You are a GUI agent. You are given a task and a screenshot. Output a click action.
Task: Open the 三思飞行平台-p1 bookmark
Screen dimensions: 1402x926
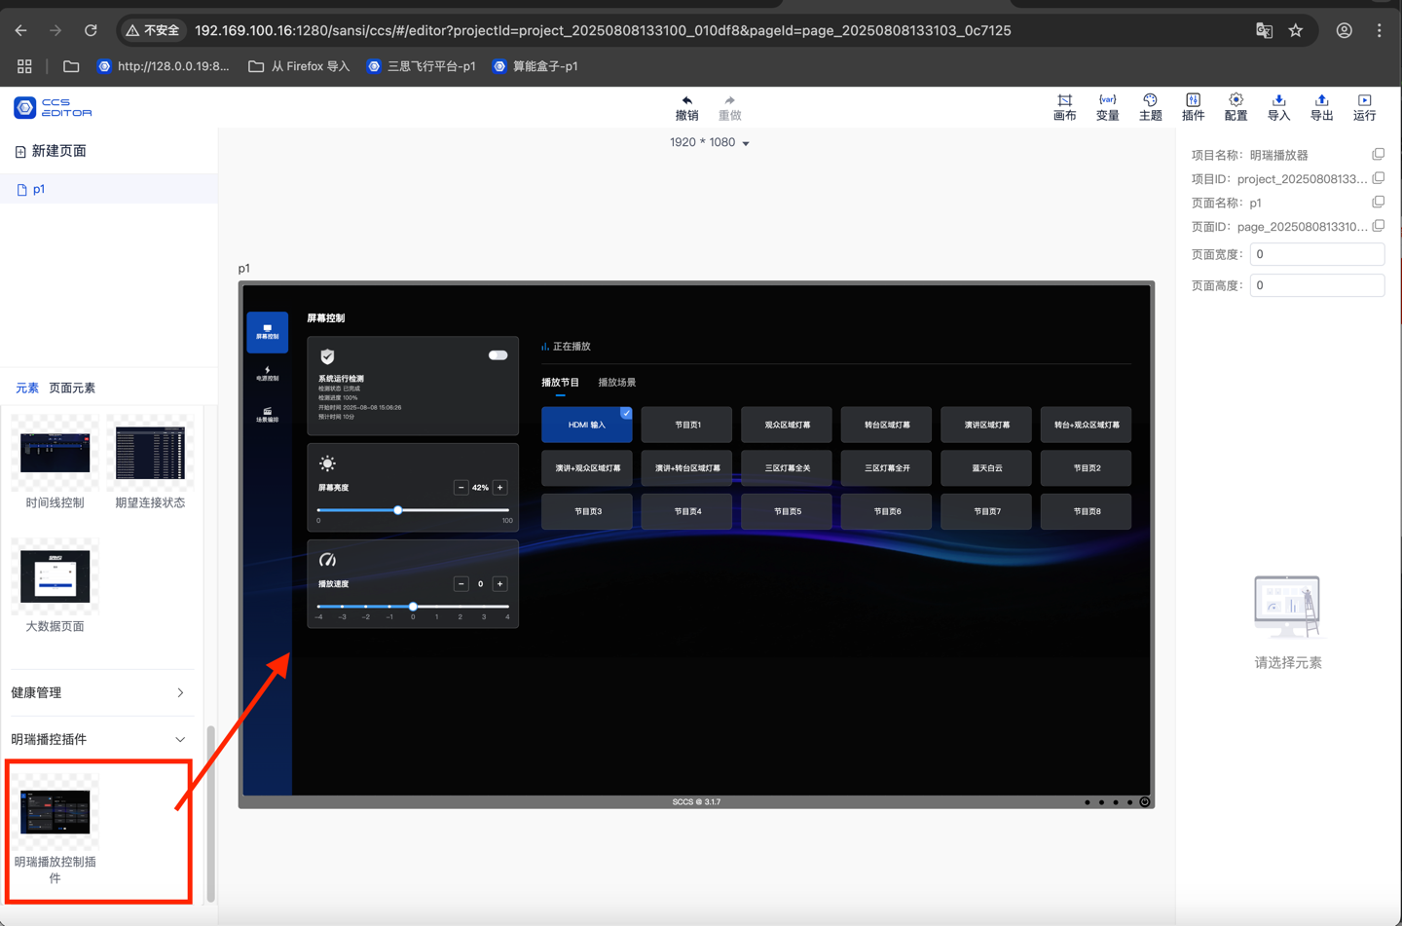(x=422, y=66)
